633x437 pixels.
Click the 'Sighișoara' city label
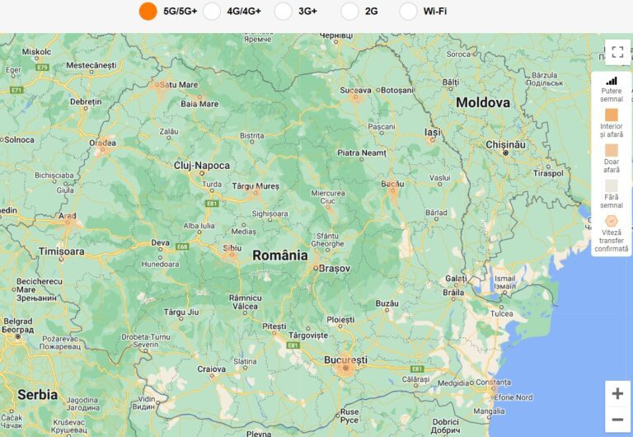[270, 214]
